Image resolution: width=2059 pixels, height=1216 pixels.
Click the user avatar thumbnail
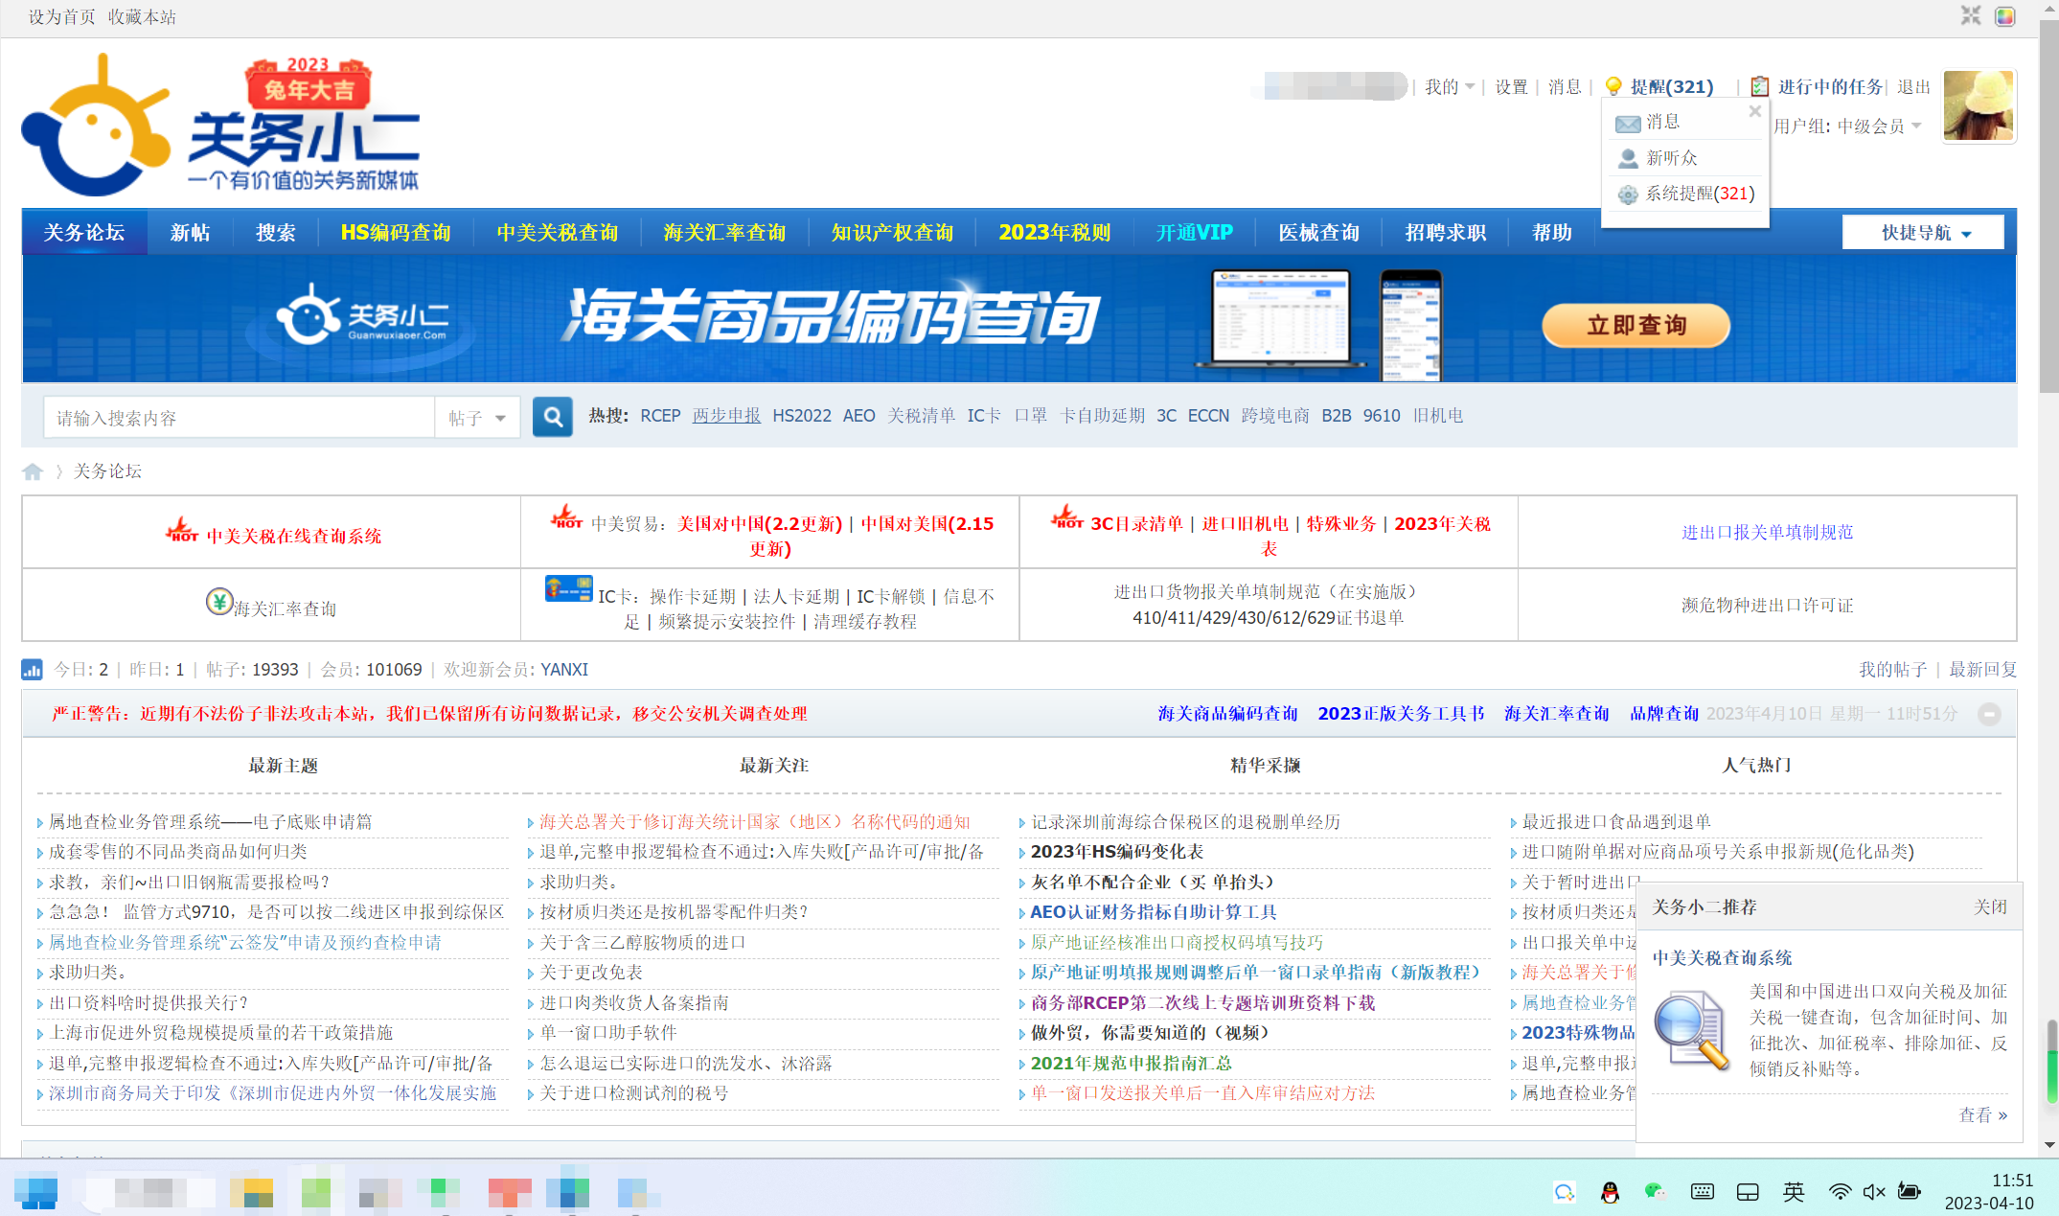1979,105
